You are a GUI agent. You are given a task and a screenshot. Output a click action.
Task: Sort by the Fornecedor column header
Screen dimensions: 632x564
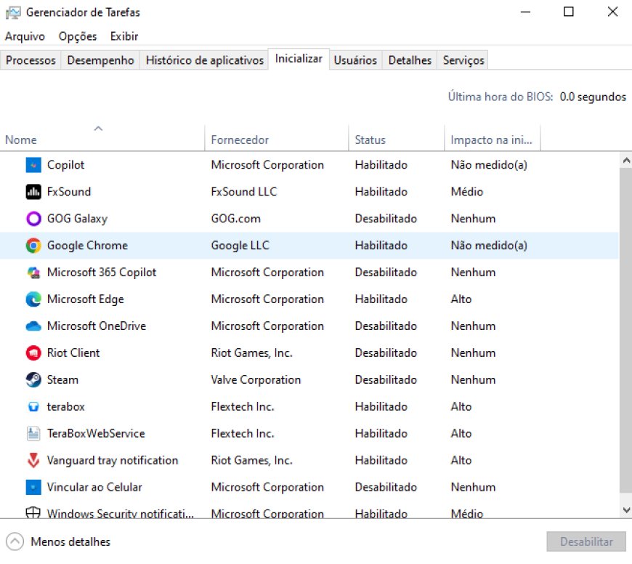[x=277, y=138]
